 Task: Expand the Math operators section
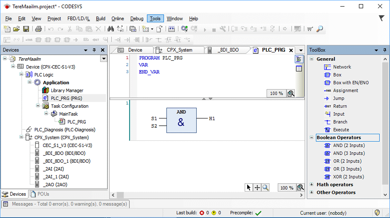pos(311,184)
